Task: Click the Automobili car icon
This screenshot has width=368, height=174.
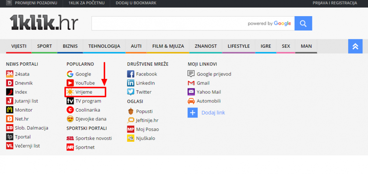Action: (x=191, y=101)
